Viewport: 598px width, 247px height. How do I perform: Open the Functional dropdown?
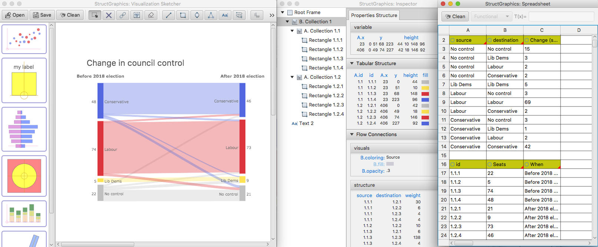(491, 17)
